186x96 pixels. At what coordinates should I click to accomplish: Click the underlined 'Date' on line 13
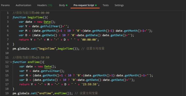click(x=48, y=67)
